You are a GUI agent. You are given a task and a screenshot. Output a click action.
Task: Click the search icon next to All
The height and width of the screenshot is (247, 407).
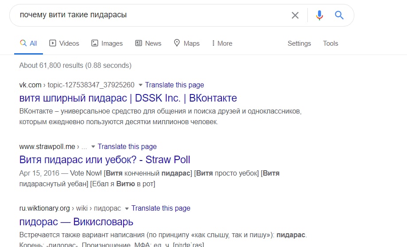coord(23,43)
